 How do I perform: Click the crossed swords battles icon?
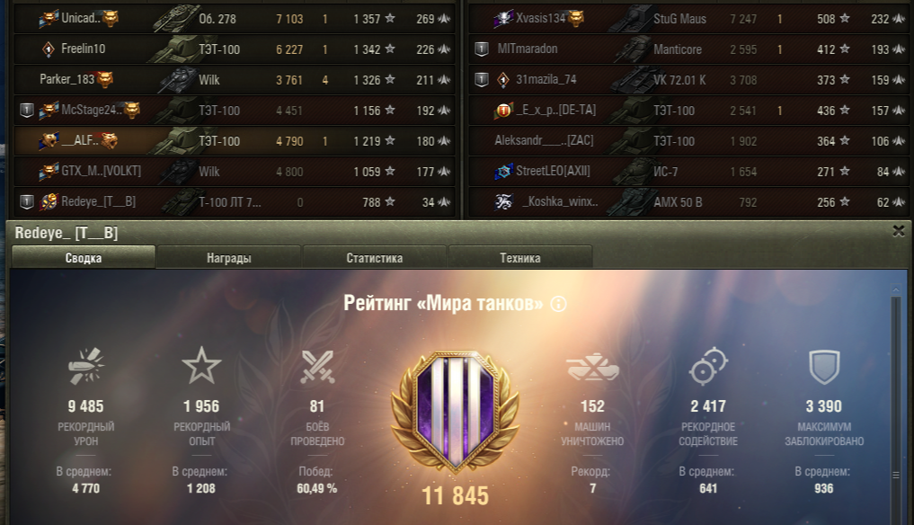coord(317,367)
